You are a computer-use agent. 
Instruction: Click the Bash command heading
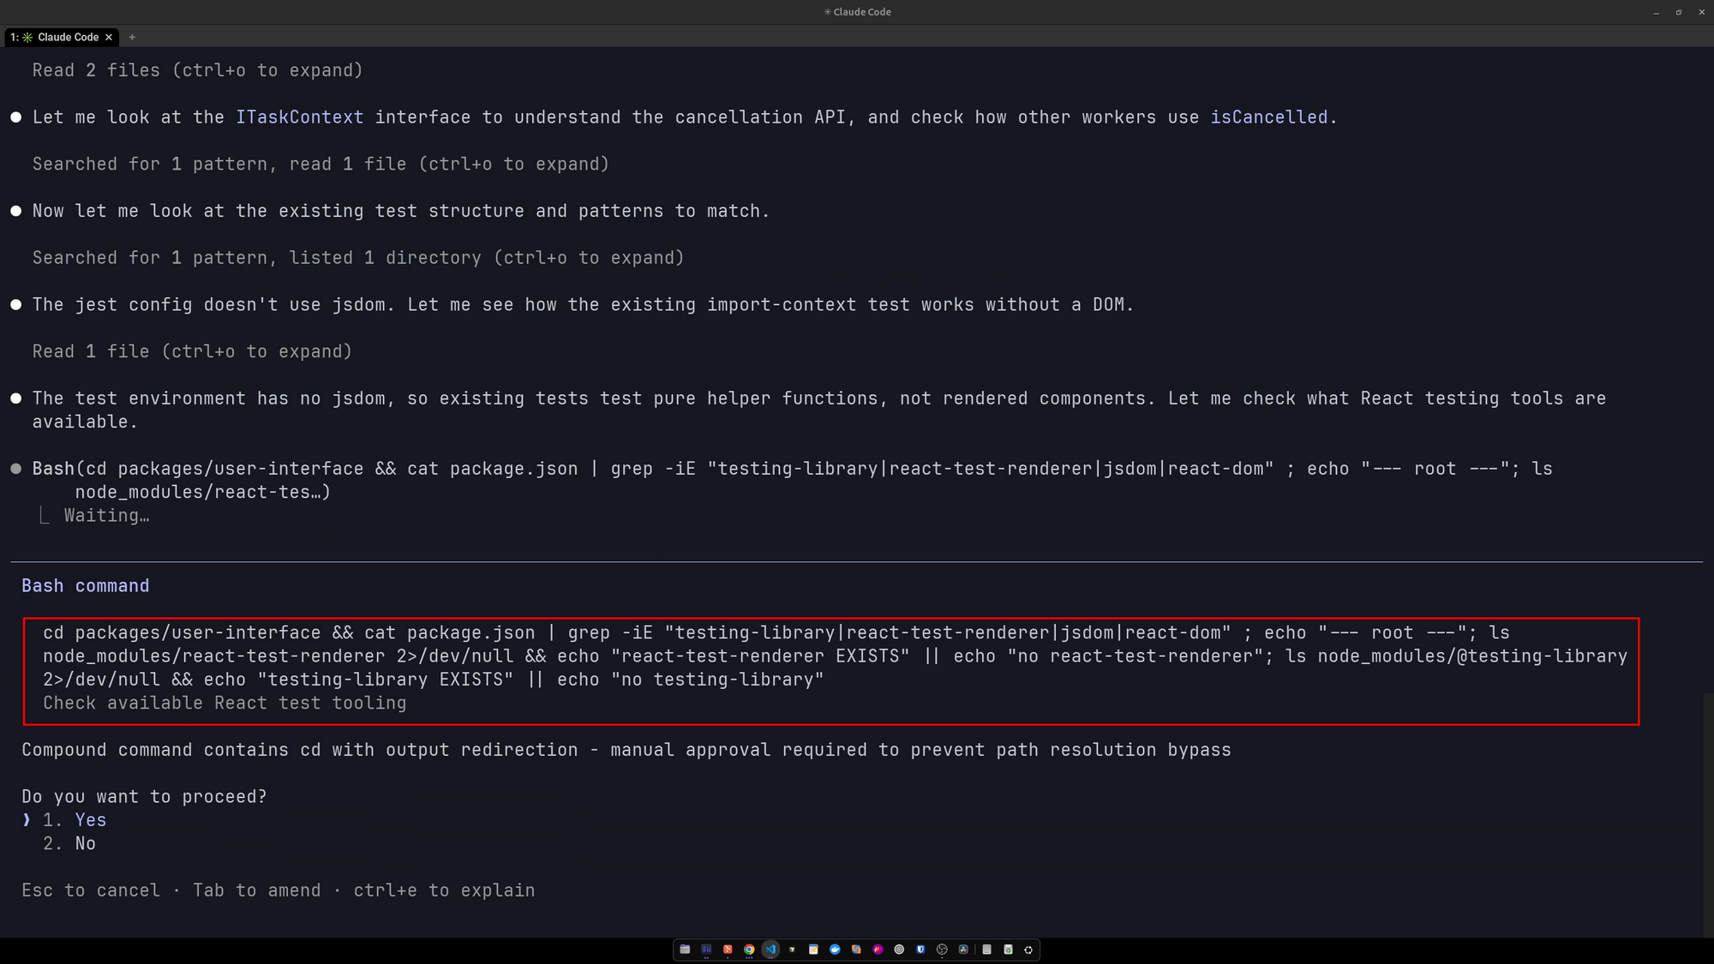pyautogui.click(x=86, y=586)
